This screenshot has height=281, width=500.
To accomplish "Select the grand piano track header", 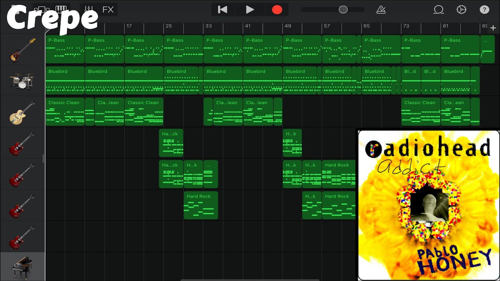I will click(x=23, y=267).
